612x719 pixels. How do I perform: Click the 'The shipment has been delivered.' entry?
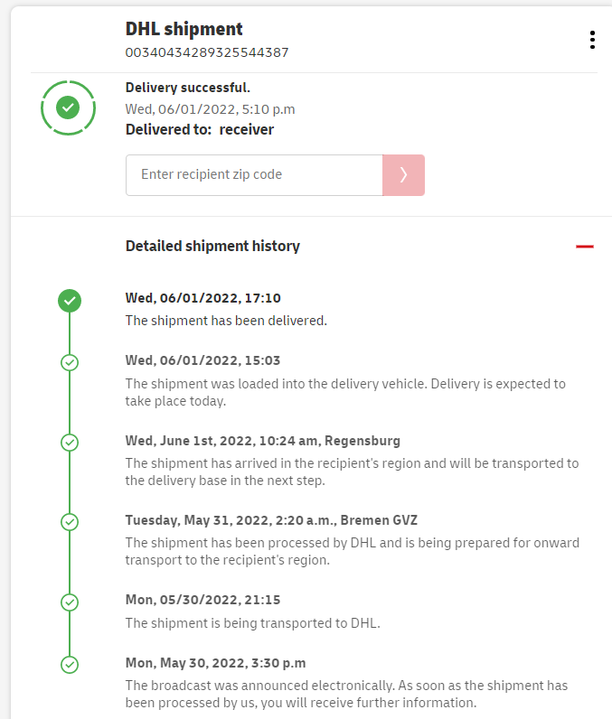(x=226, y=320)
